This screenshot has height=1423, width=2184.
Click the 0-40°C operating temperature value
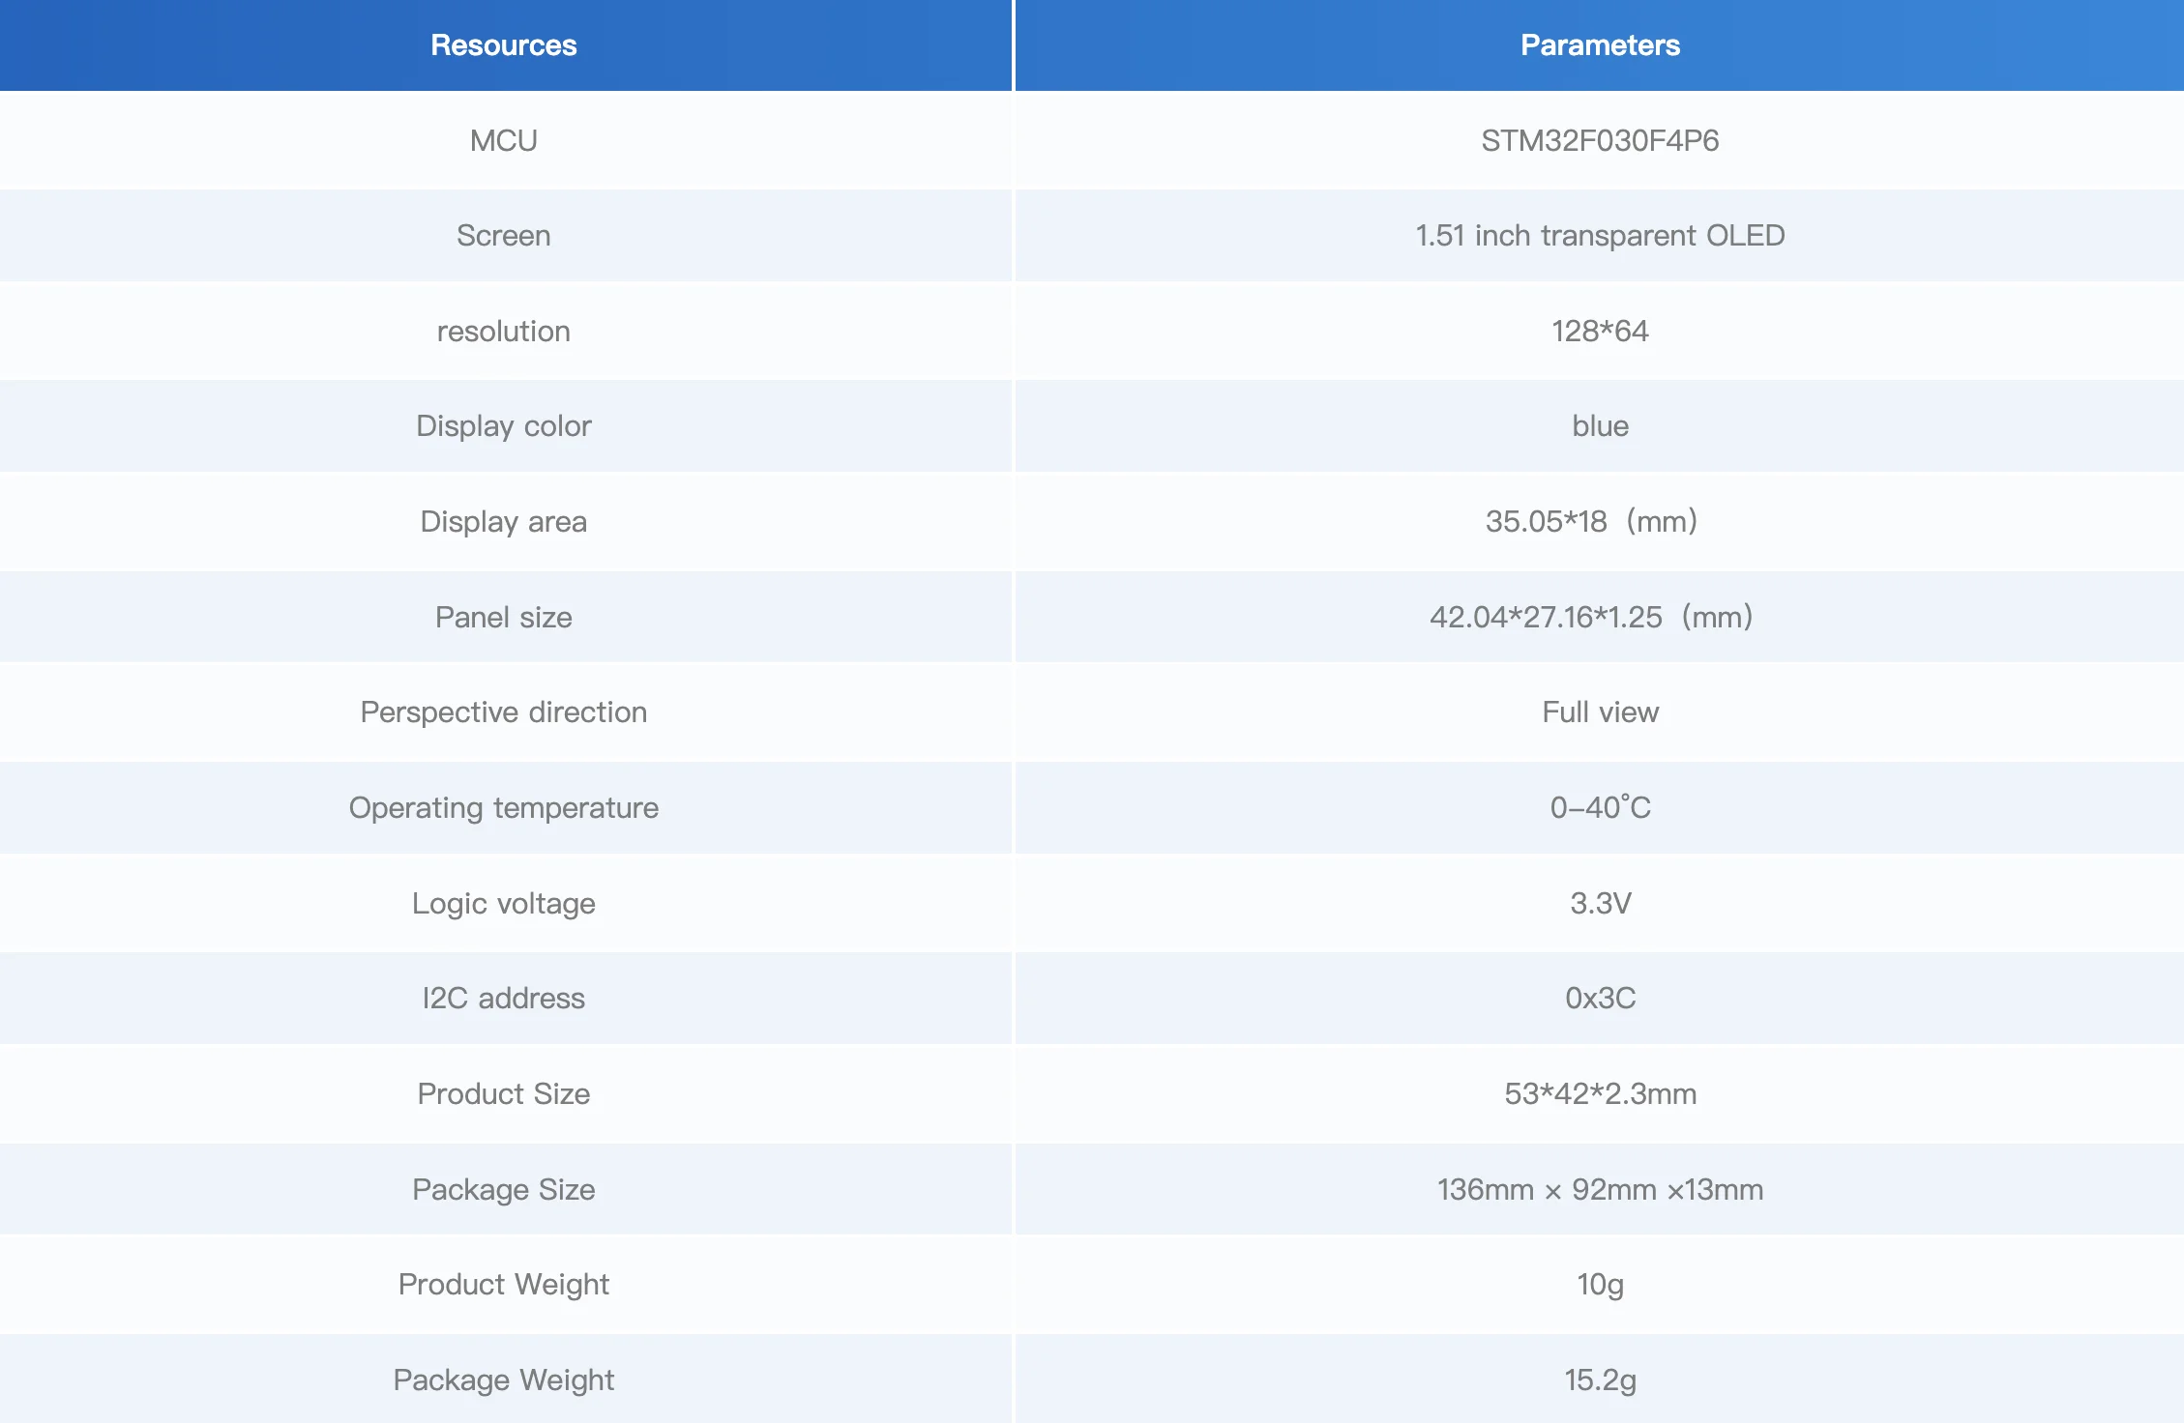[x=1600, y=808]
